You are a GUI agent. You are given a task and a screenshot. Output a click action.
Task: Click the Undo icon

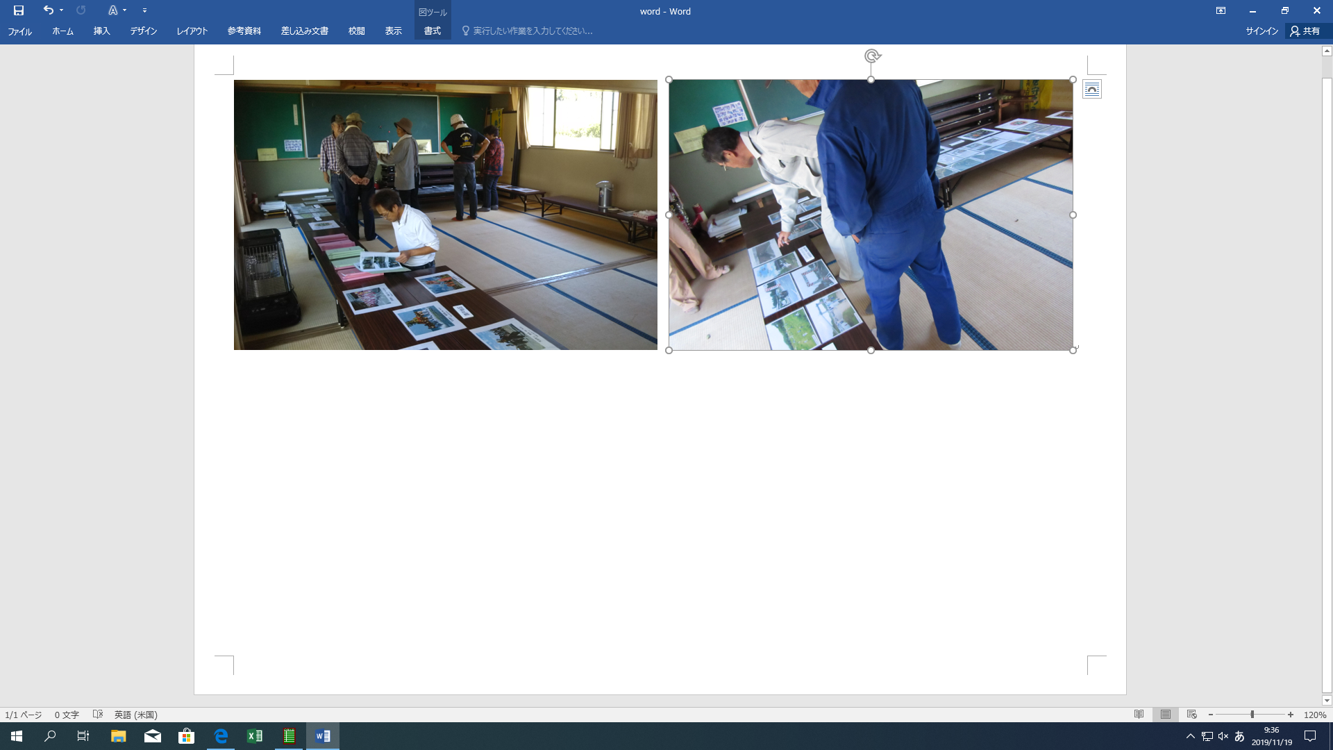tap(48, 10)
